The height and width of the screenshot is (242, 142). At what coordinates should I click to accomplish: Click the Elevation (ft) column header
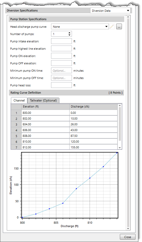click(x=45, y=107)
